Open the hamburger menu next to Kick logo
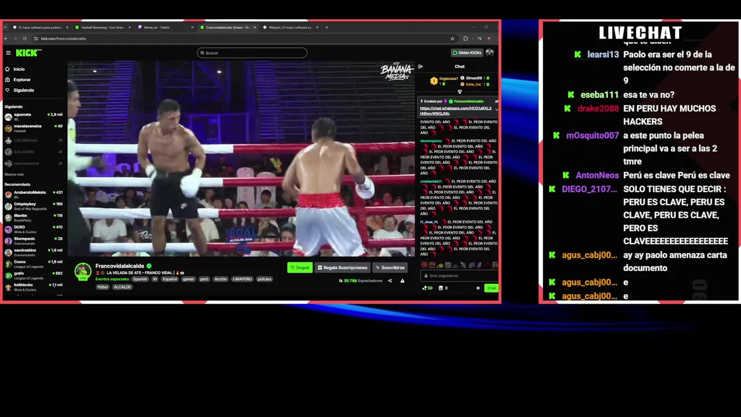 (8, 53)
